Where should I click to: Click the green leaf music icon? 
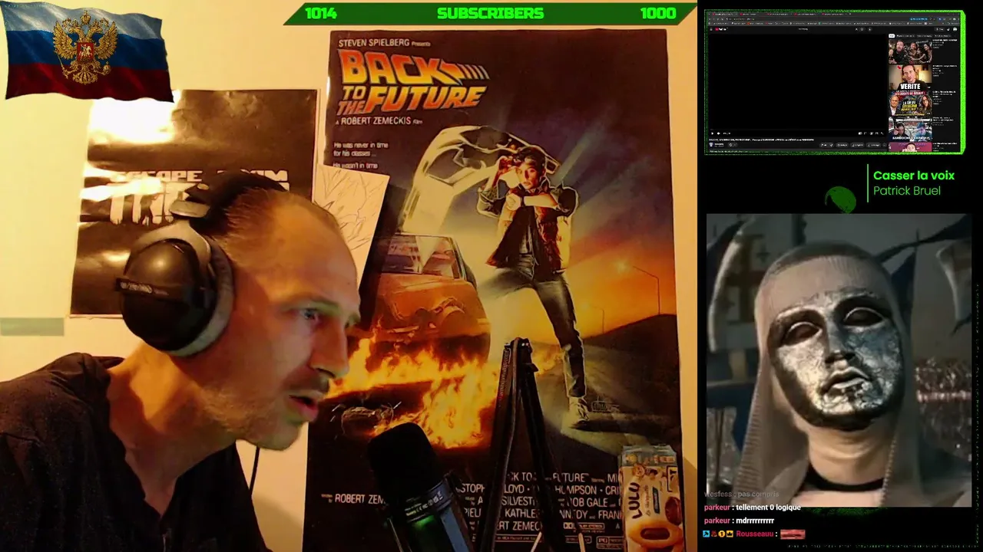(x=840, y=199)
